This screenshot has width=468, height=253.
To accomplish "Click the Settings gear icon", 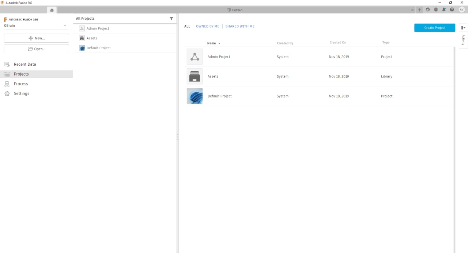I will click(x=7, y=94).
